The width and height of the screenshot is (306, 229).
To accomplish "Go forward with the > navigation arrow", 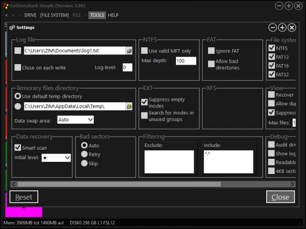I will point(13,15).
